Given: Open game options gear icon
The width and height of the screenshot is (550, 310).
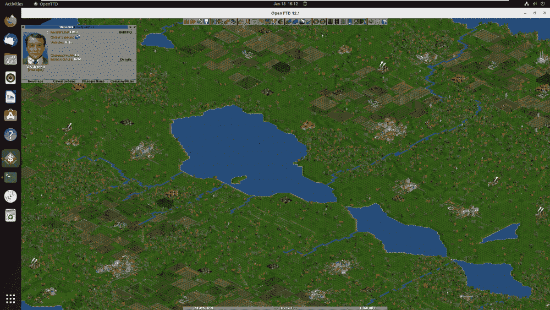Looking at the screenshot, I should point(200,22).
